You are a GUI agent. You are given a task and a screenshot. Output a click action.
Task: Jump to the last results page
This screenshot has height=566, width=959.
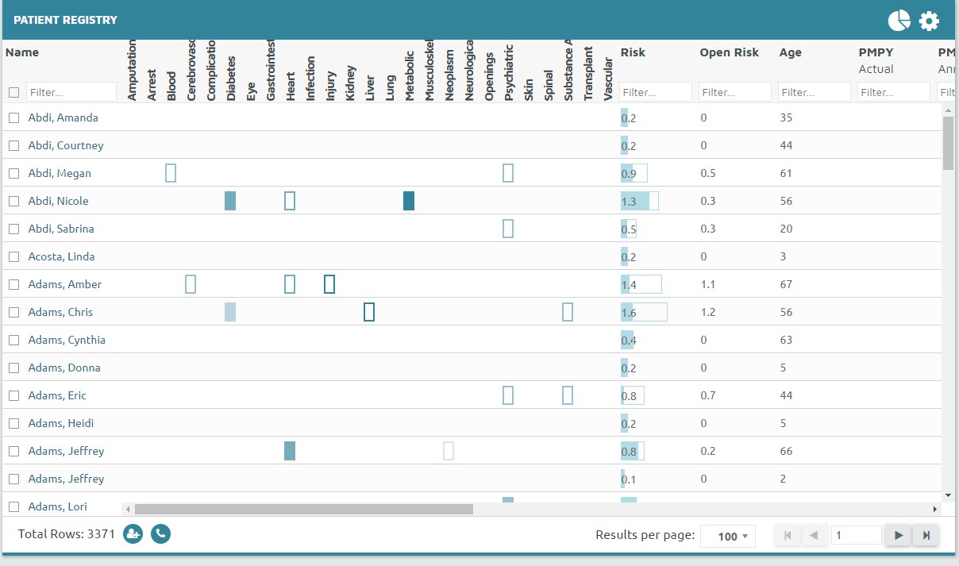(x=926, y=536)
